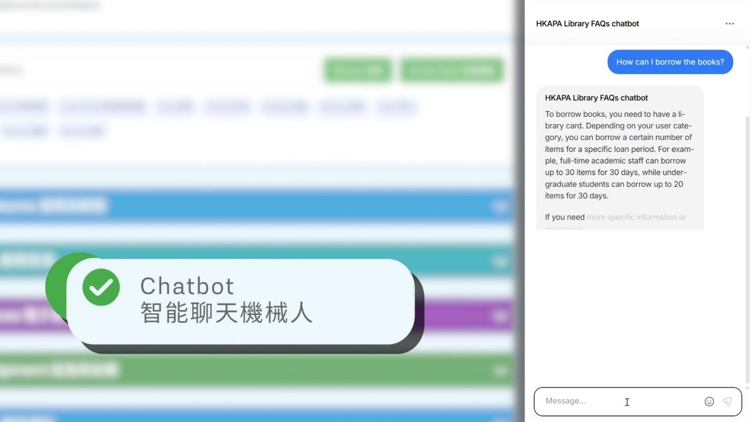The image size is (751, 422).
Task: Click the green checkmark beside Chatbot label
Action: click(101, 287)
